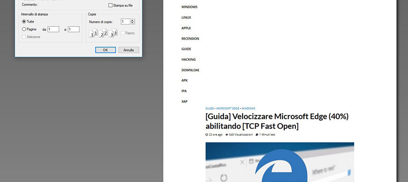The image size is (408, 182).
Task: Confirm printing with the OK button
Action: pos(105,50)
